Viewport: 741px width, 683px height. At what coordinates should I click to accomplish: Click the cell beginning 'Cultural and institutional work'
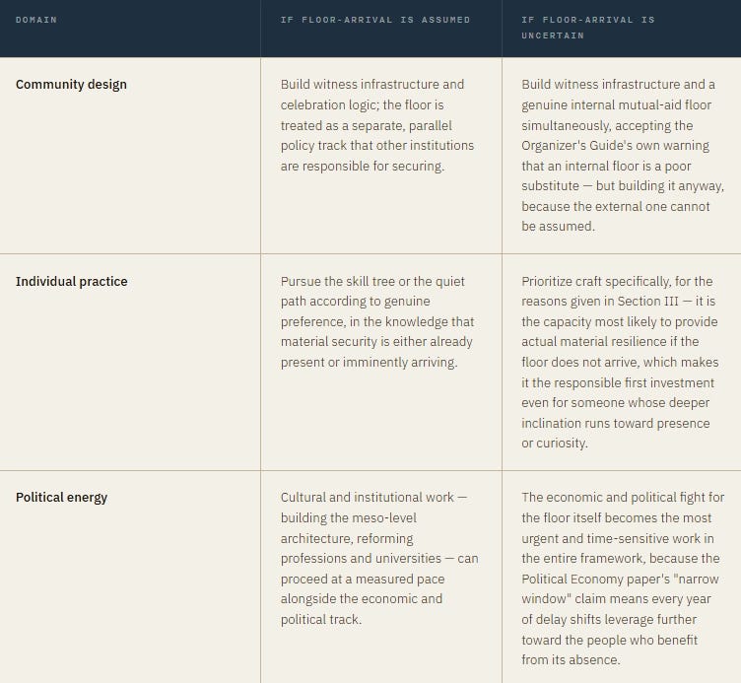coord(381,578)
